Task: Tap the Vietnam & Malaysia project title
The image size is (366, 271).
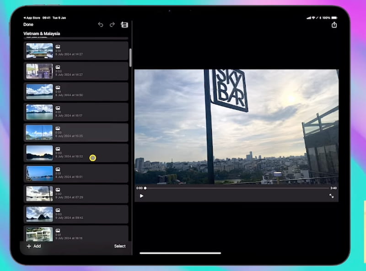Action: 42,33
